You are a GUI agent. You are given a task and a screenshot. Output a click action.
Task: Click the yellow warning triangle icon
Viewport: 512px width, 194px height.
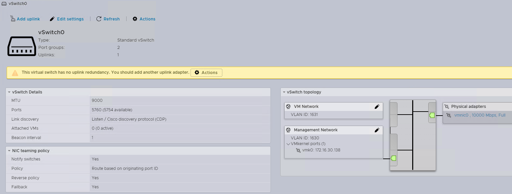(15, 73)
